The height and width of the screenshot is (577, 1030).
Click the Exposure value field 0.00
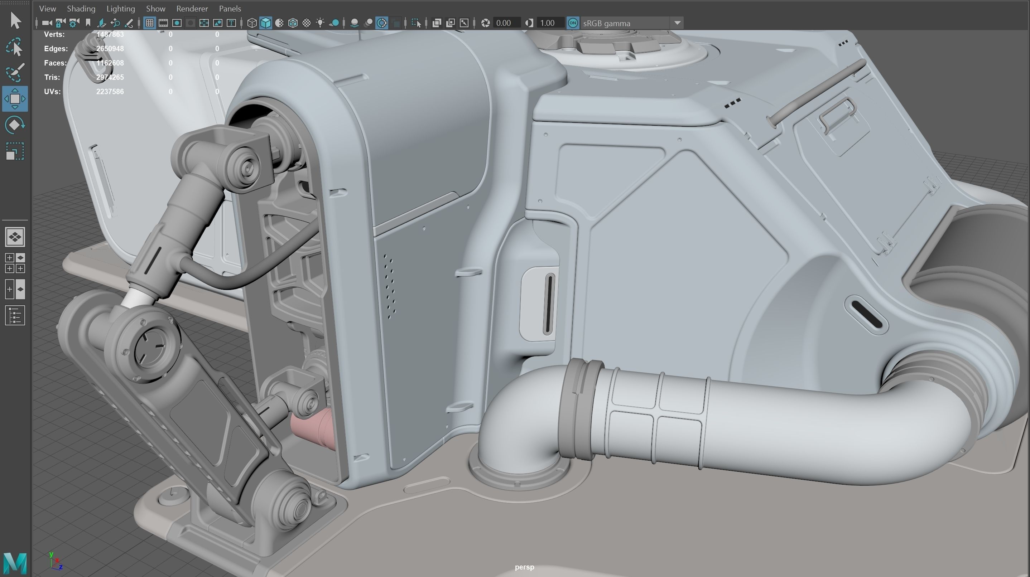coord(507,23)
